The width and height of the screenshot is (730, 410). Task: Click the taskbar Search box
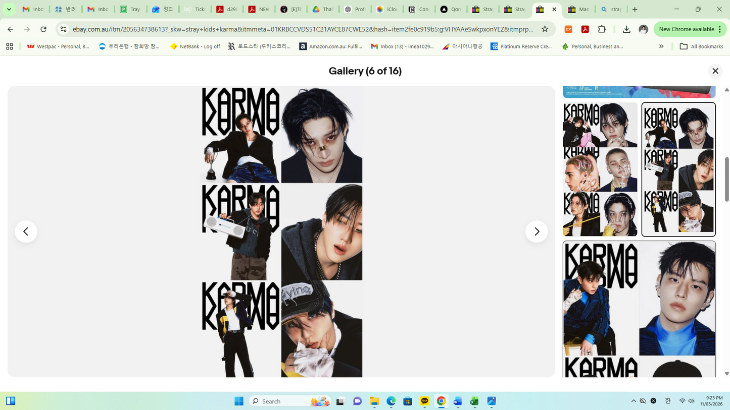[x=290, y=401]
